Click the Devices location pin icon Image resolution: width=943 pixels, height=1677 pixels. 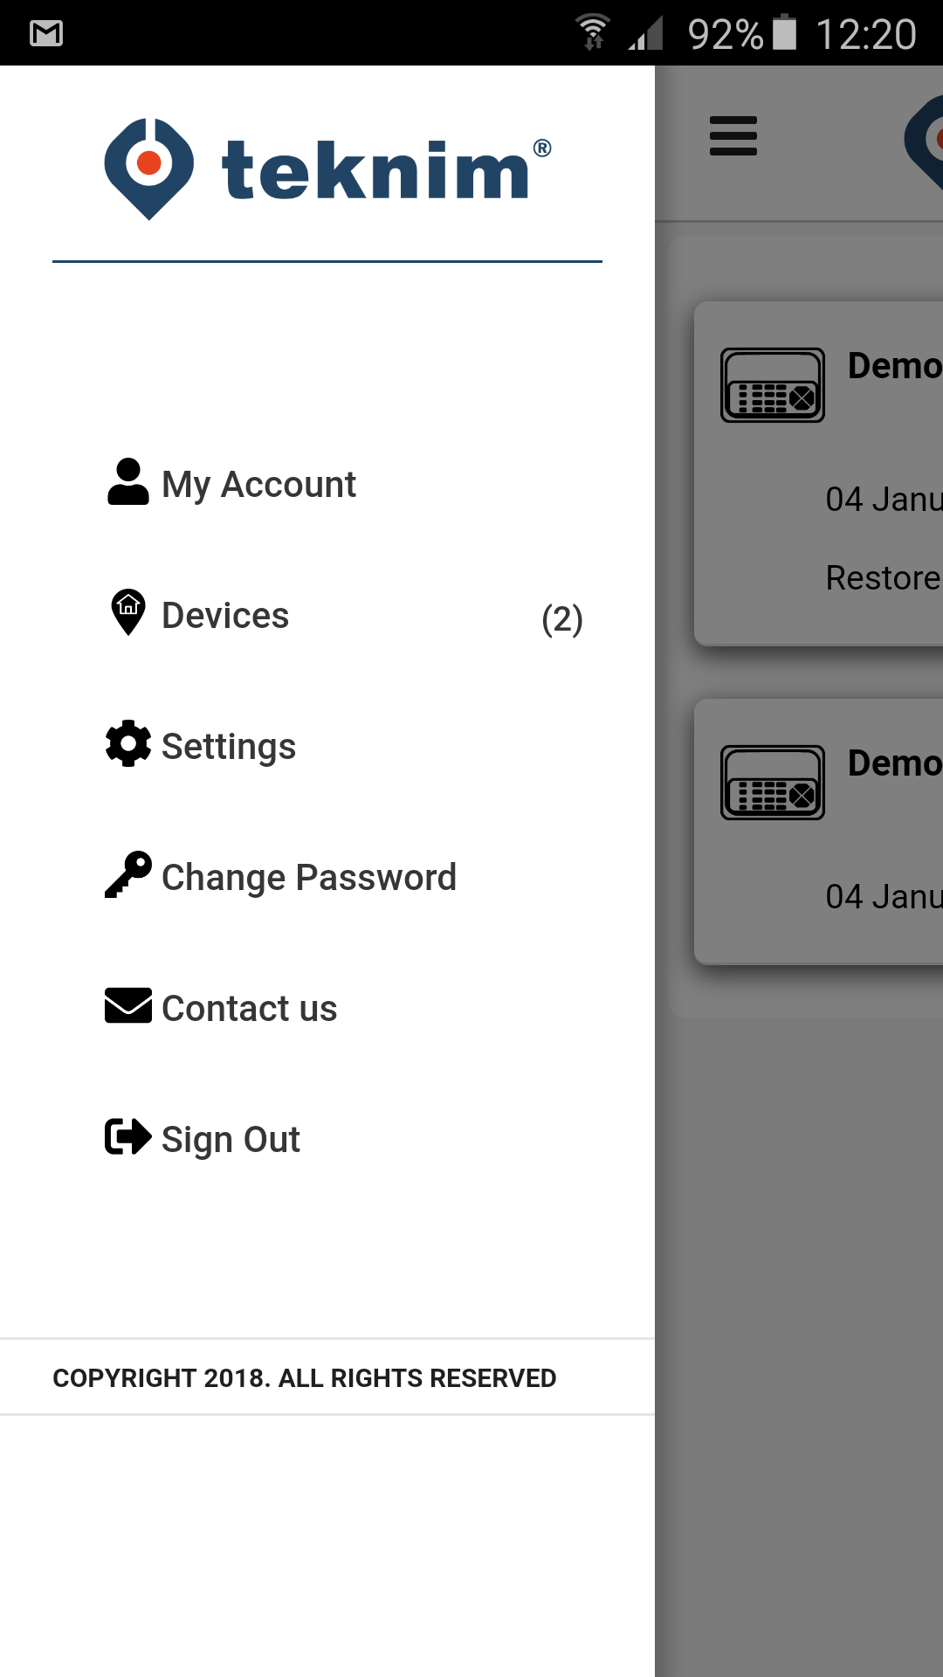click(128, 612)
